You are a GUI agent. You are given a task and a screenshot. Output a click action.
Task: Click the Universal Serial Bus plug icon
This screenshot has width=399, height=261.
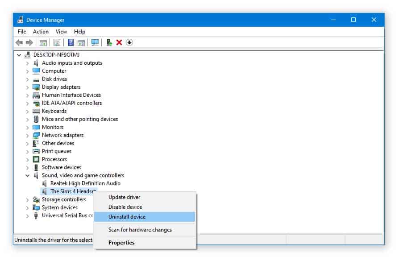pyautogui.click(x=36, y=216)
